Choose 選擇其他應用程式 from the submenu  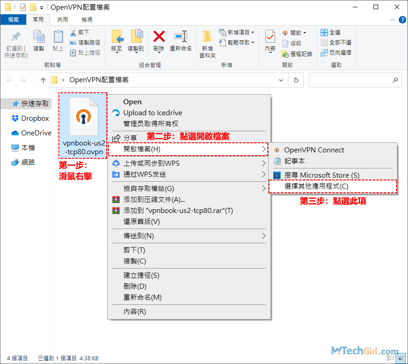coord(316,186)
